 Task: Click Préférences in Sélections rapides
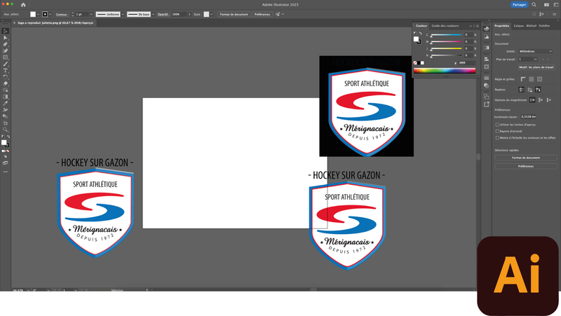click(525, 166)
